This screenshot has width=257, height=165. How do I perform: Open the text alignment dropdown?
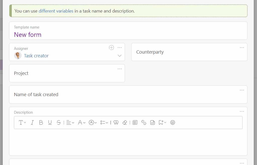(70, 122)
